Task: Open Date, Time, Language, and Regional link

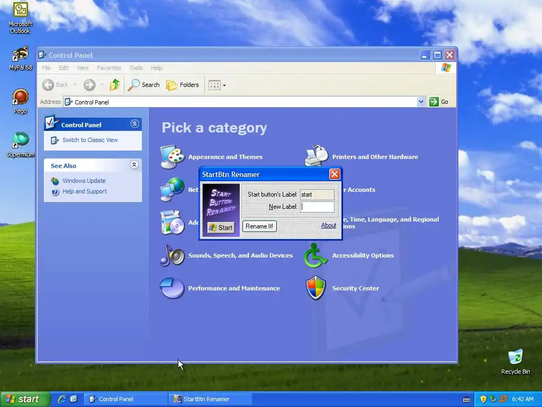Action: pyautogui.click(x=391, y=223)
